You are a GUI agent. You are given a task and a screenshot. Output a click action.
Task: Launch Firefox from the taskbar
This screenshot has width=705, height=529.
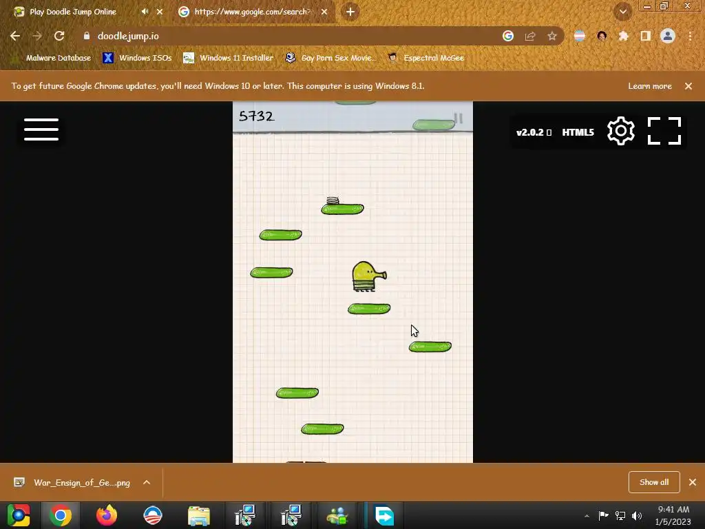(x=107, y=515)
